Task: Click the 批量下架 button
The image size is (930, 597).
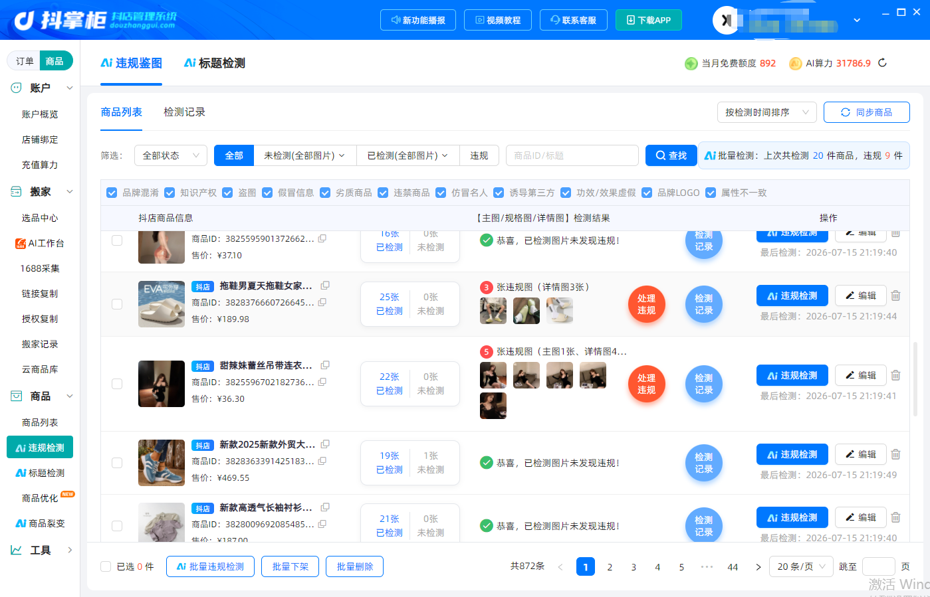Action: pos(291,566)
